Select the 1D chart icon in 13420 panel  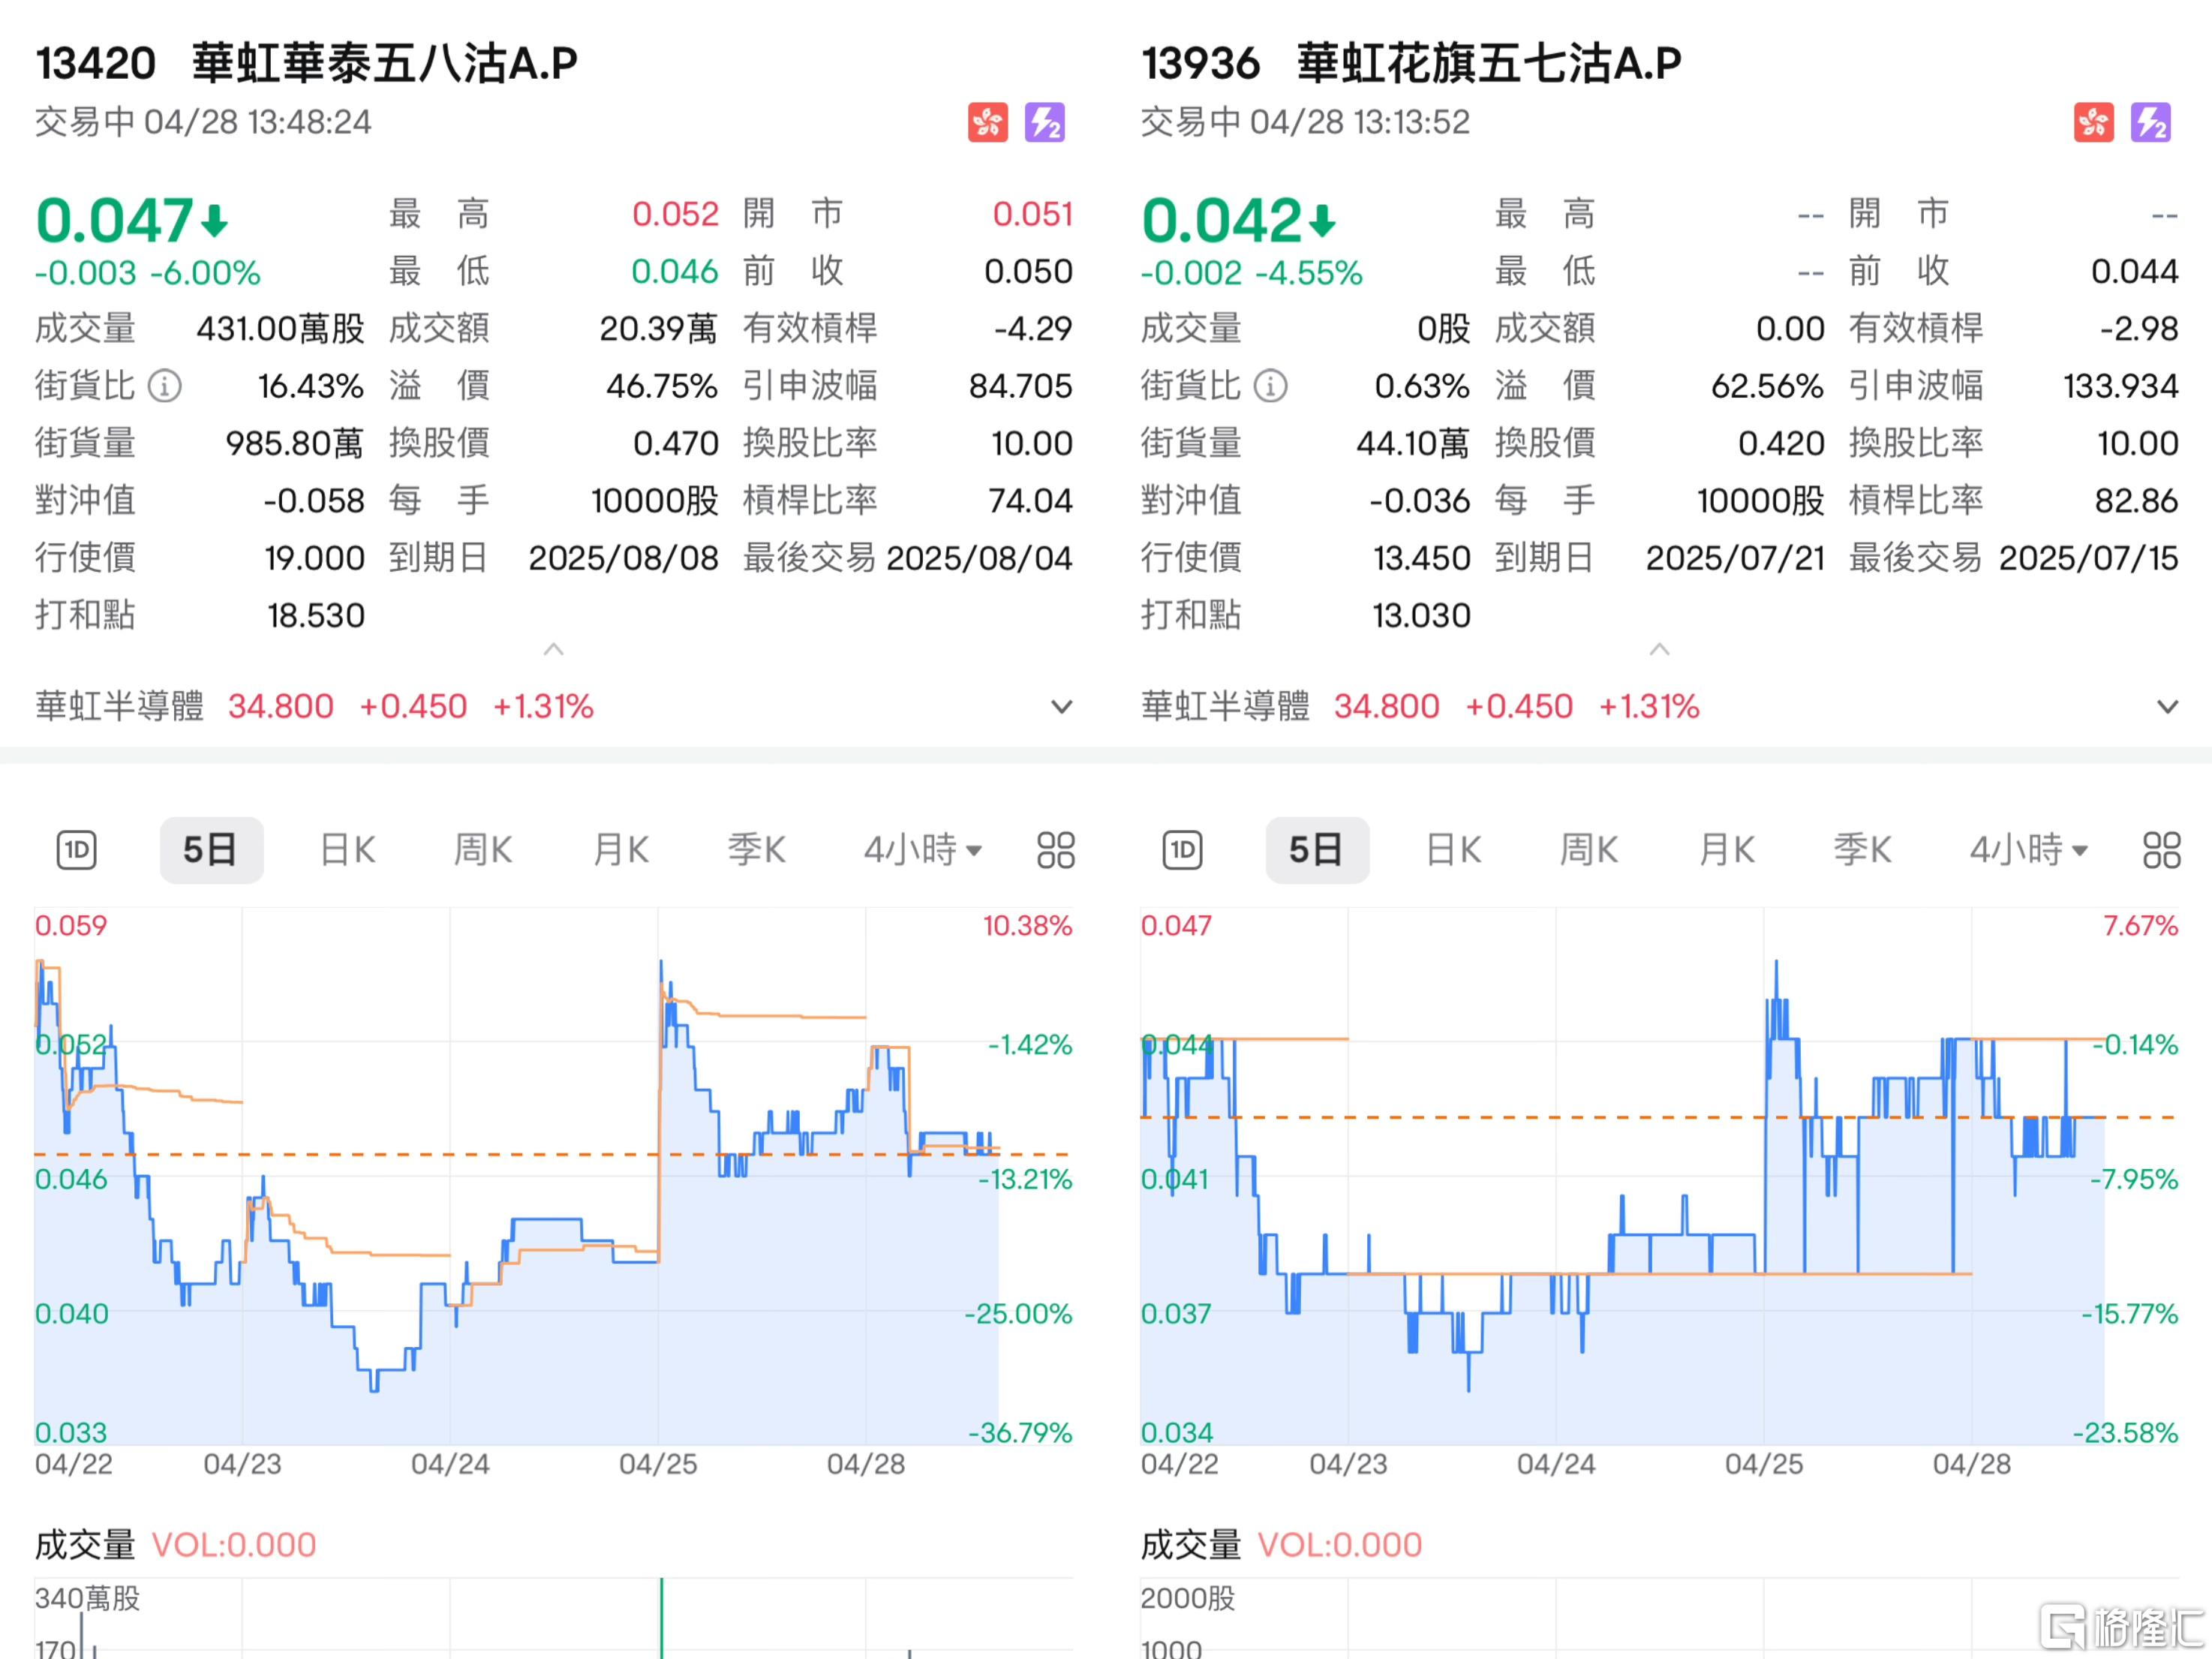click(77, 850)
